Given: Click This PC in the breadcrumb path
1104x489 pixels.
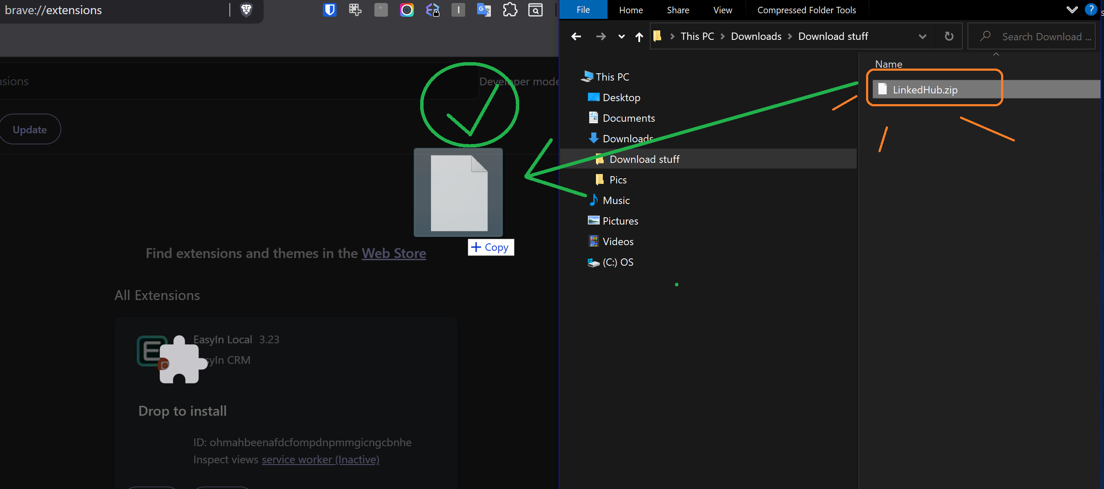Looking at the screenshot, I should pos(697,36).
